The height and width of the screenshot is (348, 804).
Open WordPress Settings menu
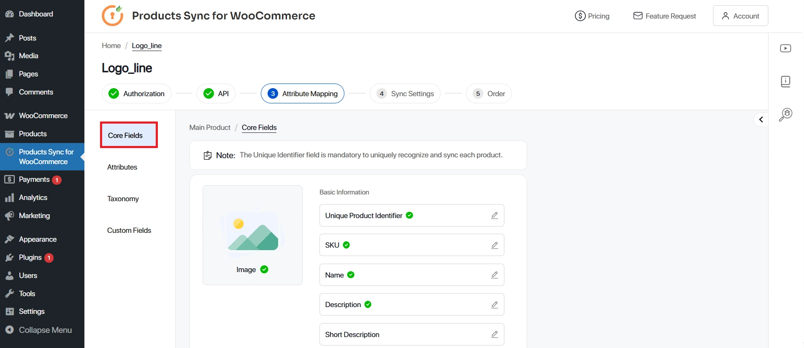(42, 311)
